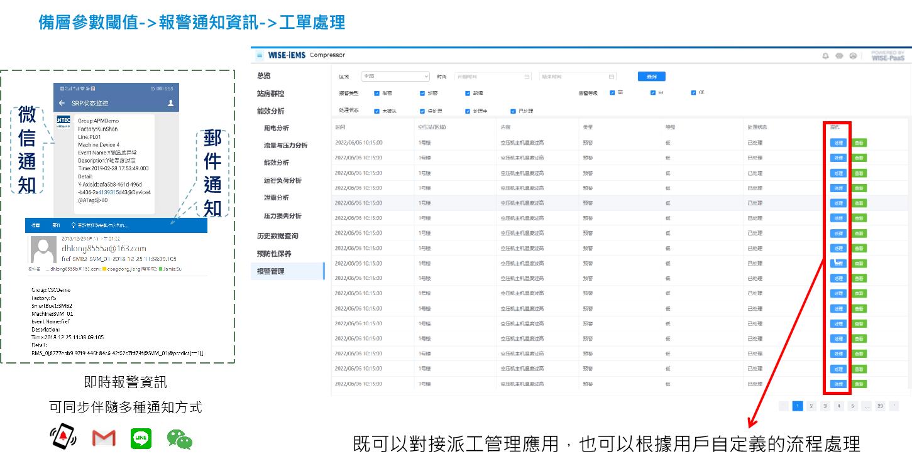Open calendar icon in 结束时间 field
This screenshot has width=912, height=459.
point(612,77)
